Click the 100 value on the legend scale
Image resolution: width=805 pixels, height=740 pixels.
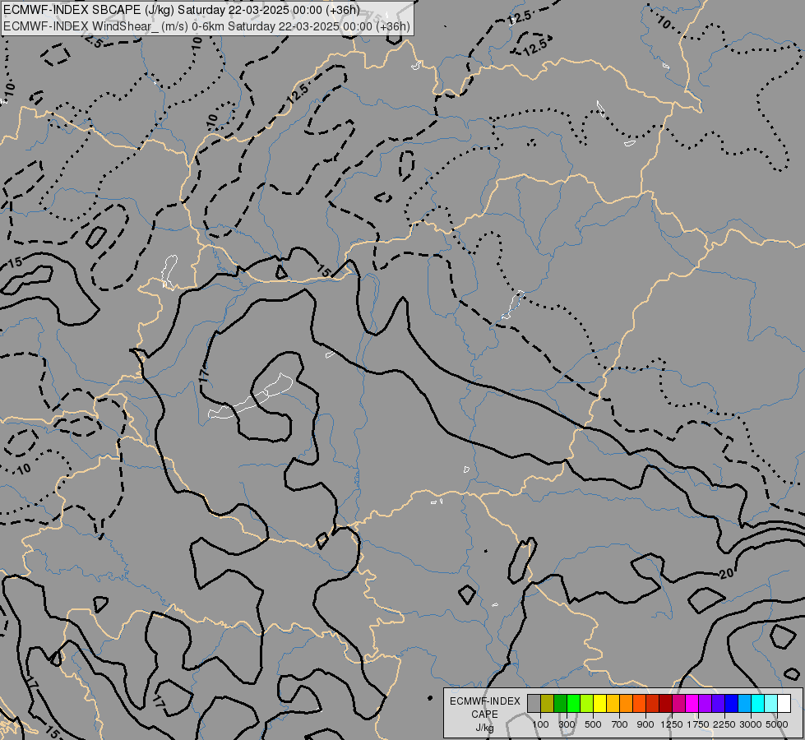point(540,724)
